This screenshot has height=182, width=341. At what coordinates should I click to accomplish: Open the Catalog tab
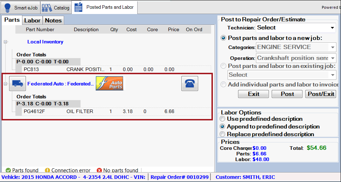56,8
